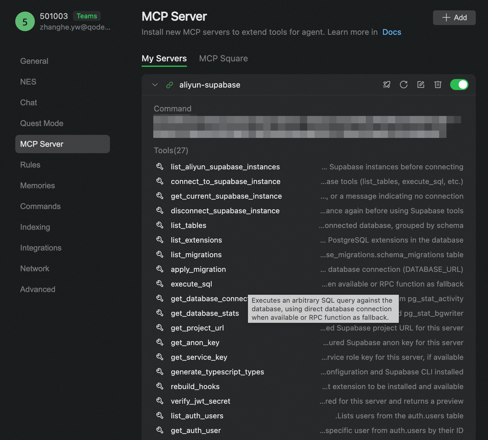Disable the aliyun-supabase server toggle

[459, 85]
